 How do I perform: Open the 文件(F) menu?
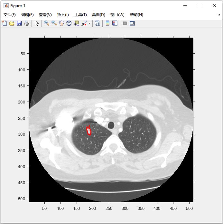point(10,15)
